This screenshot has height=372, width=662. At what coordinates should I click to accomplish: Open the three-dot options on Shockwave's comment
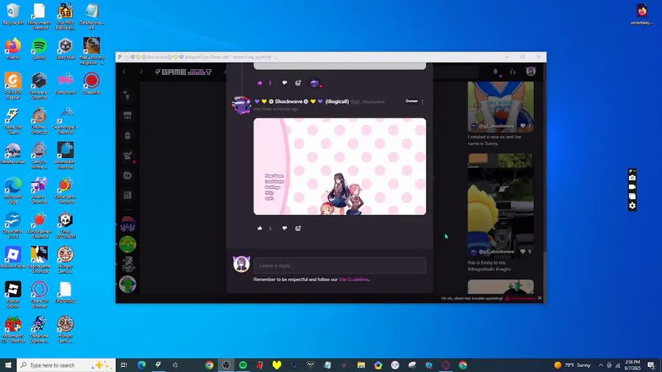pos(423,101)
